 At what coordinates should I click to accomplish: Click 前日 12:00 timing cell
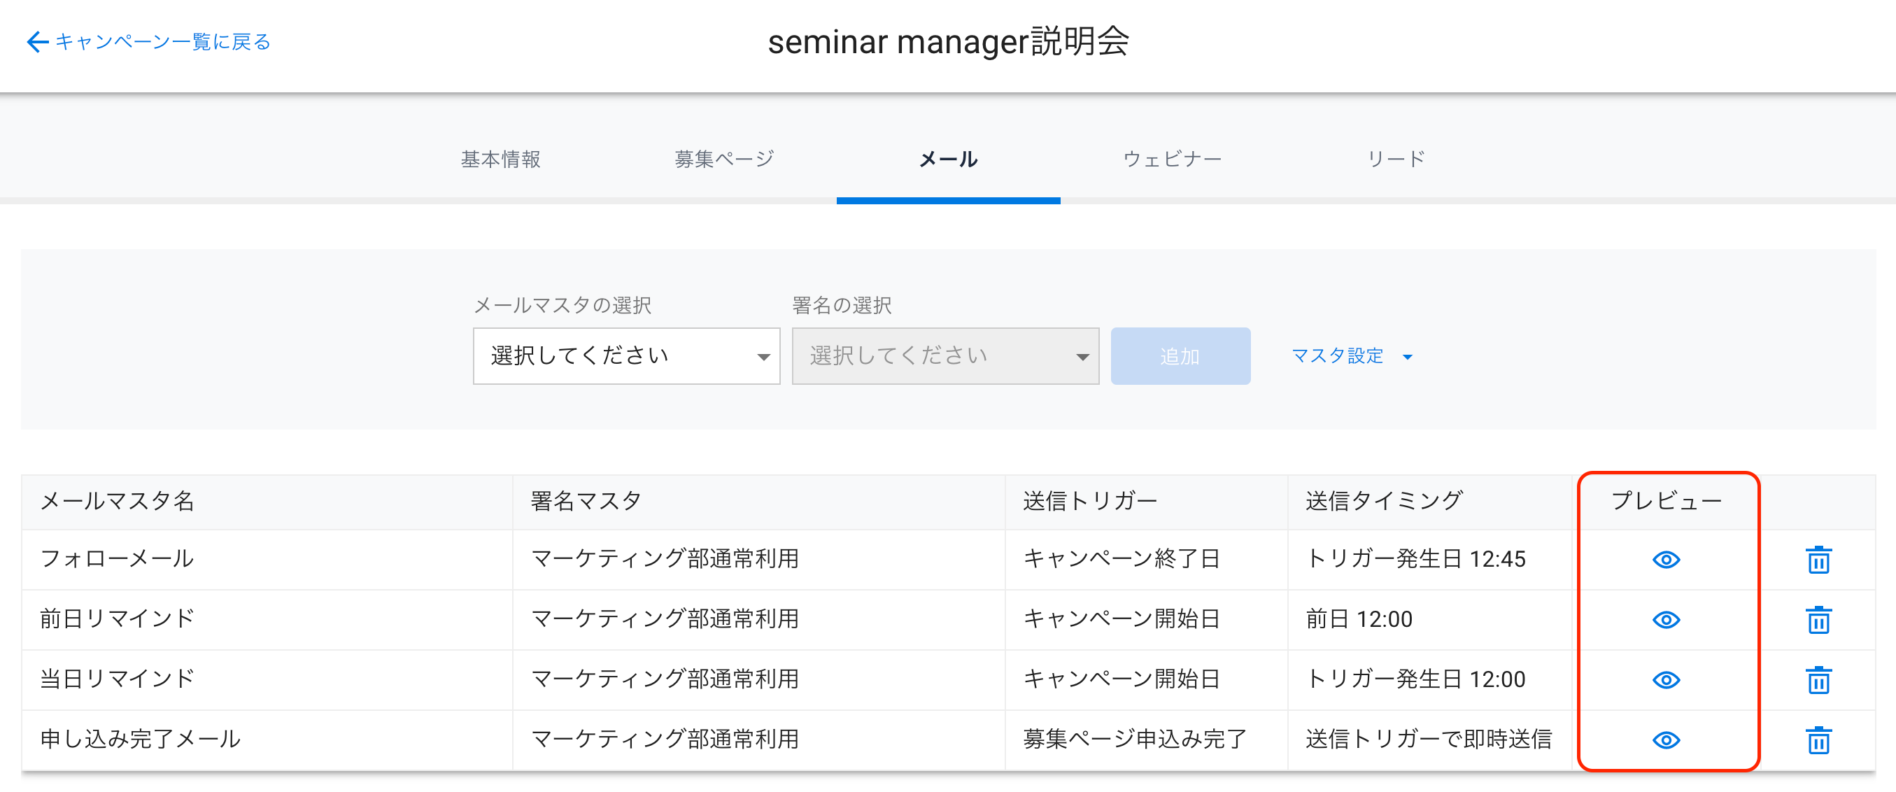[x=1429, y=620]
